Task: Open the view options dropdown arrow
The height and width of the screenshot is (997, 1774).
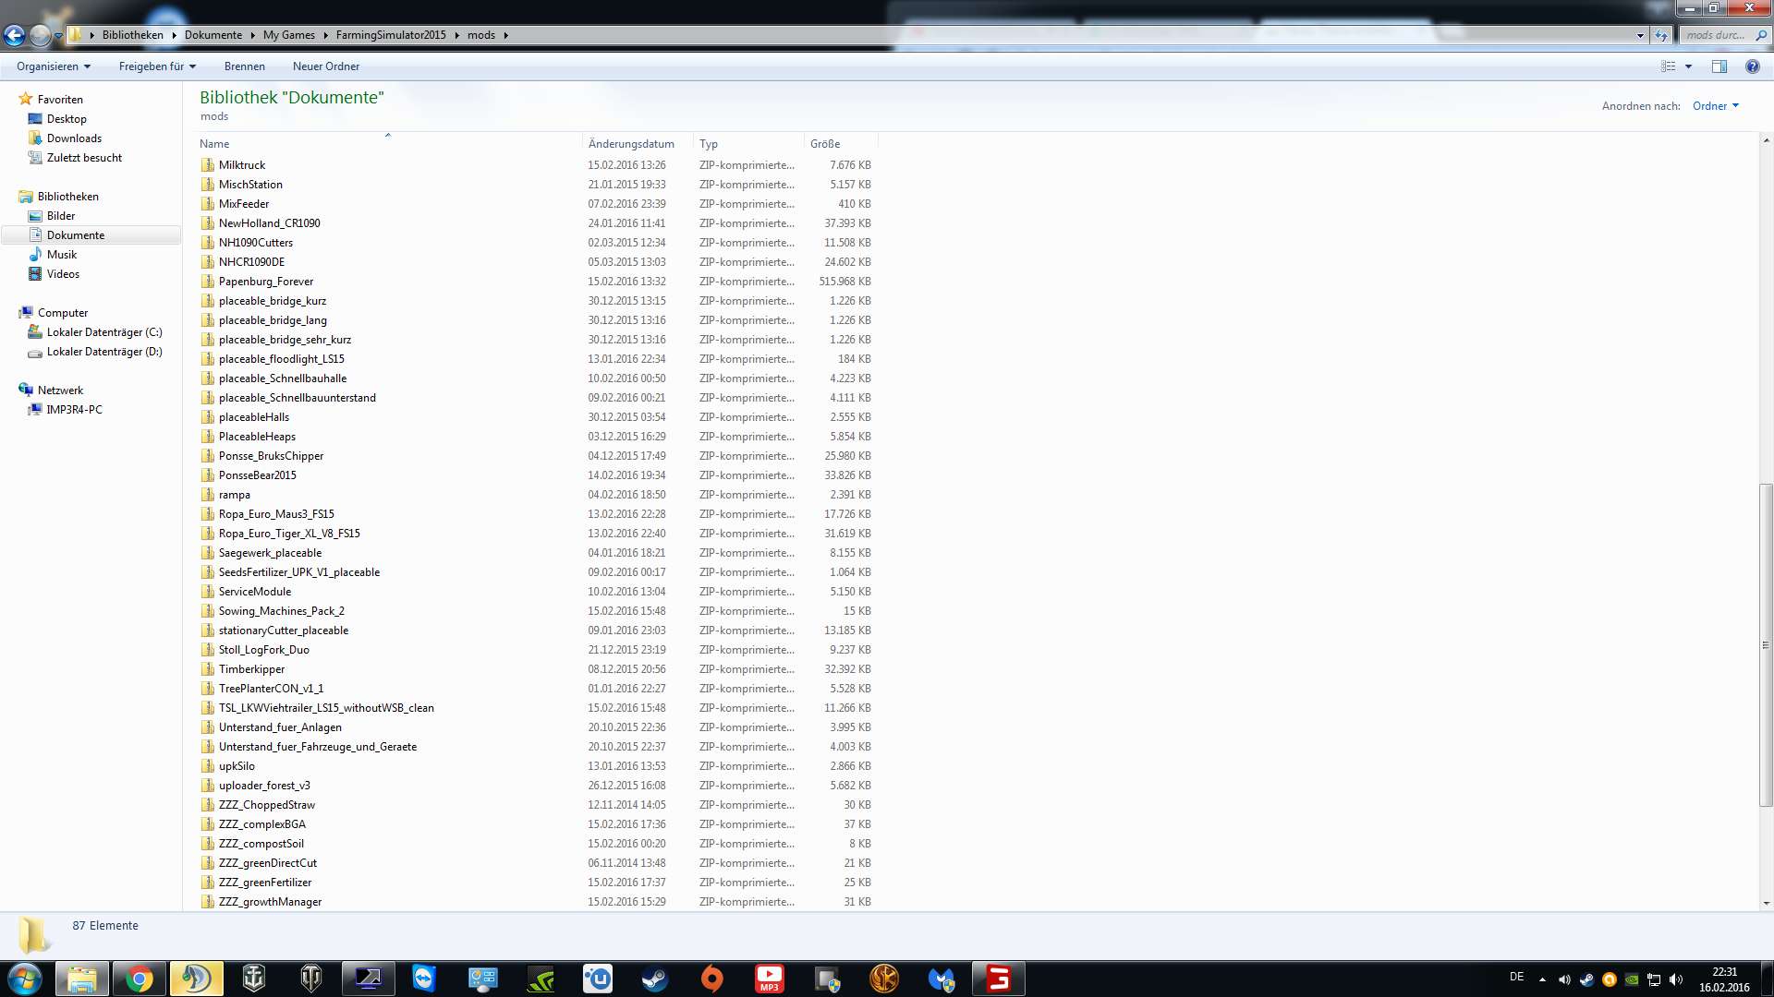Action: (x=1688, y=66)
